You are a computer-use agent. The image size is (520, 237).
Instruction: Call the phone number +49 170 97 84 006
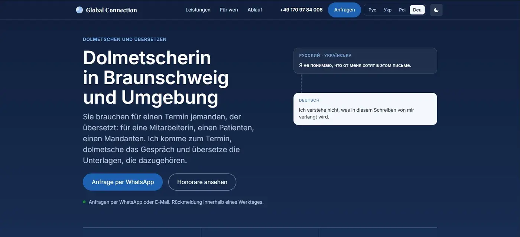click(x=301, y=10)
